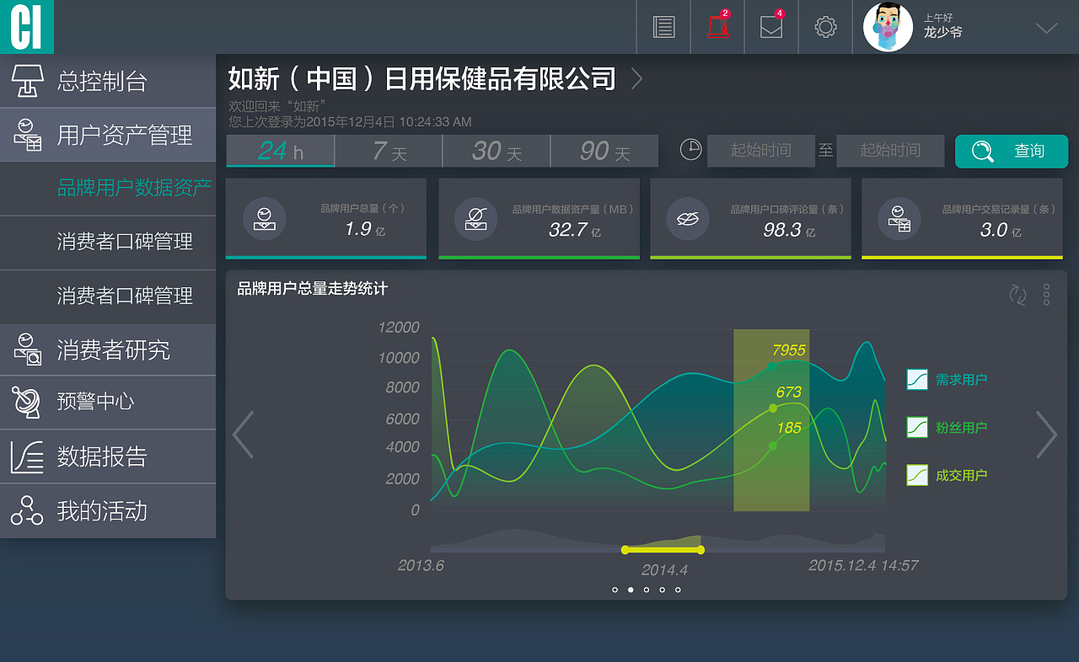The width and height of the screenshot is (1079, 662).
Task: Open the document list icon in header
Action: pos(664,27)
